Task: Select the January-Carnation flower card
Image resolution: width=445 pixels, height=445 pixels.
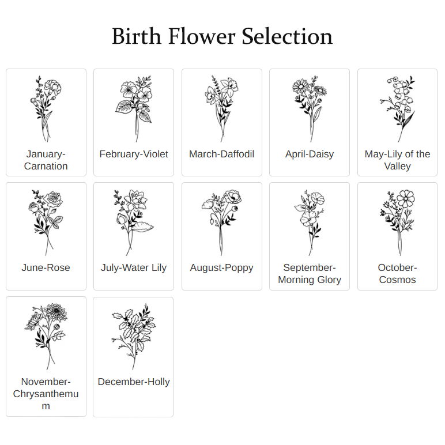Action: click(46, 122)
